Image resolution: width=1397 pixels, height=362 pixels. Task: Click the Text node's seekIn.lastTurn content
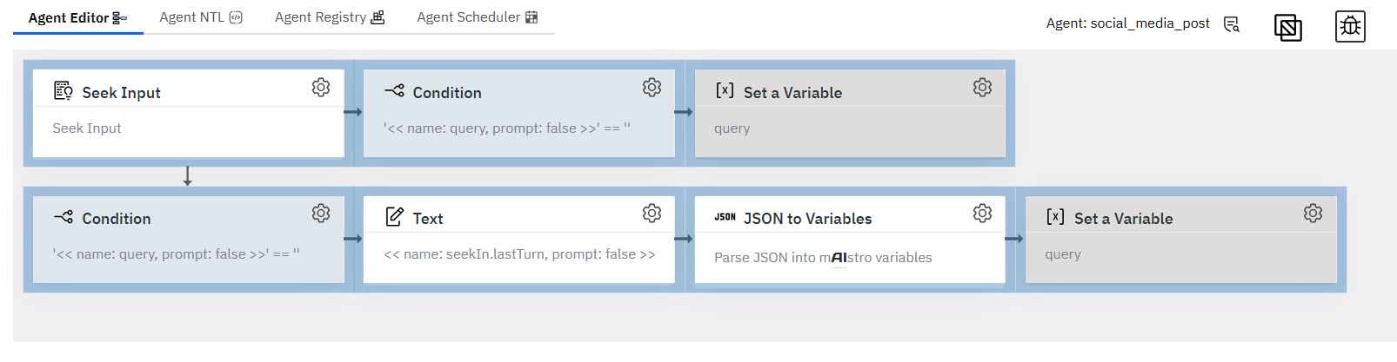tap(520, 254)
